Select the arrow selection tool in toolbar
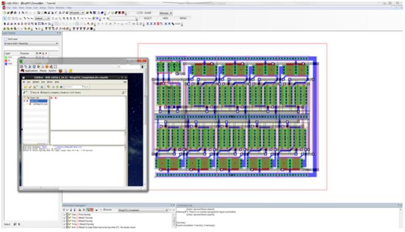The width and height of the screenshot is (405, 232). 5,18
